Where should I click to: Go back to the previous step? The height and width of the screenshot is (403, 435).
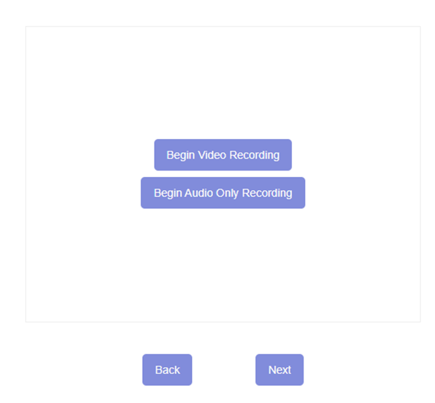[167, 370]
